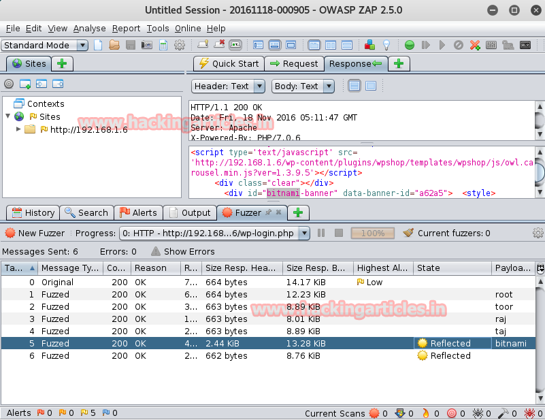Open session using the folder icon
This screenshot has height=420, width=545.
point(114,45)
